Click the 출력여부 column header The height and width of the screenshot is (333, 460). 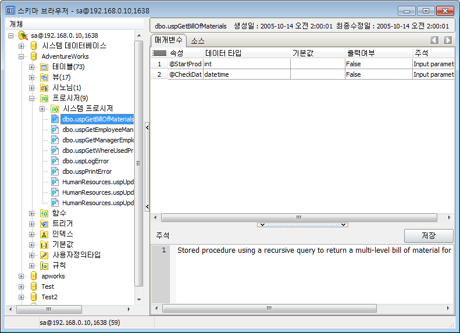pos(379,53)
